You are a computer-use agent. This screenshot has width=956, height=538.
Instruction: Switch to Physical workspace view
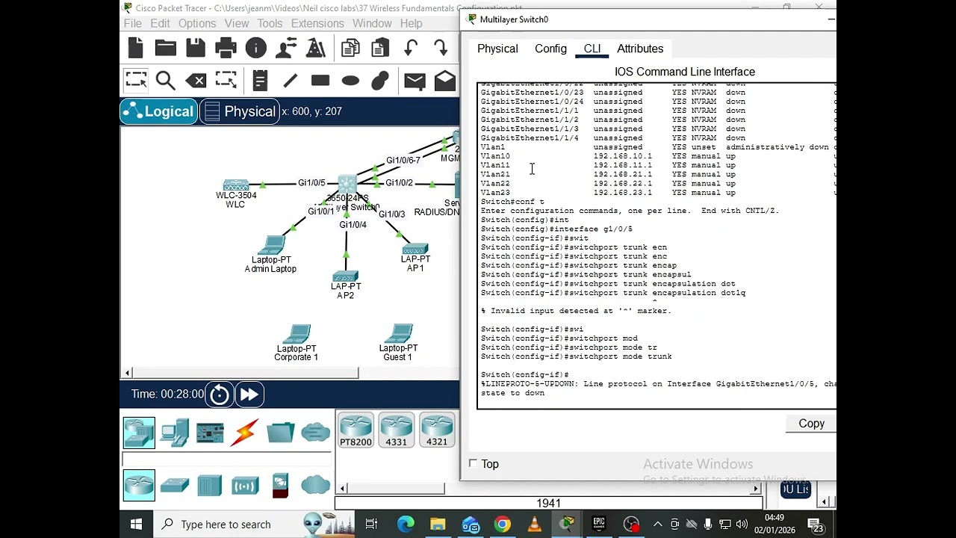240,111
